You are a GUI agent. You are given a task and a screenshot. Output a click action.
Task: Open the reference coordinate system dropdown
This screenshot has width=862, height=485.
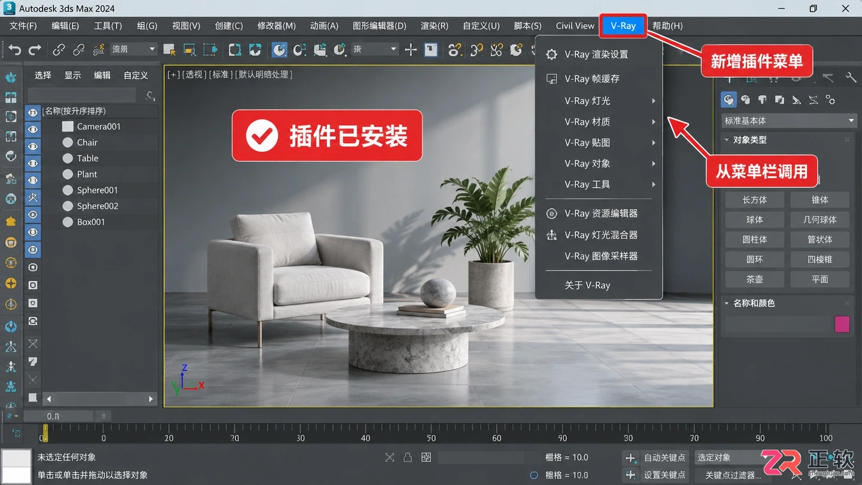tap(375, 49)
